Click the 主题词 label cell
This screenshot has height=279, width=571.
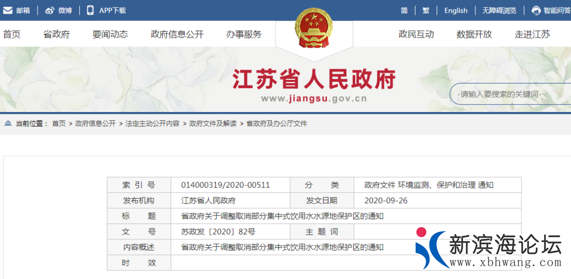(x=322, y=232)
